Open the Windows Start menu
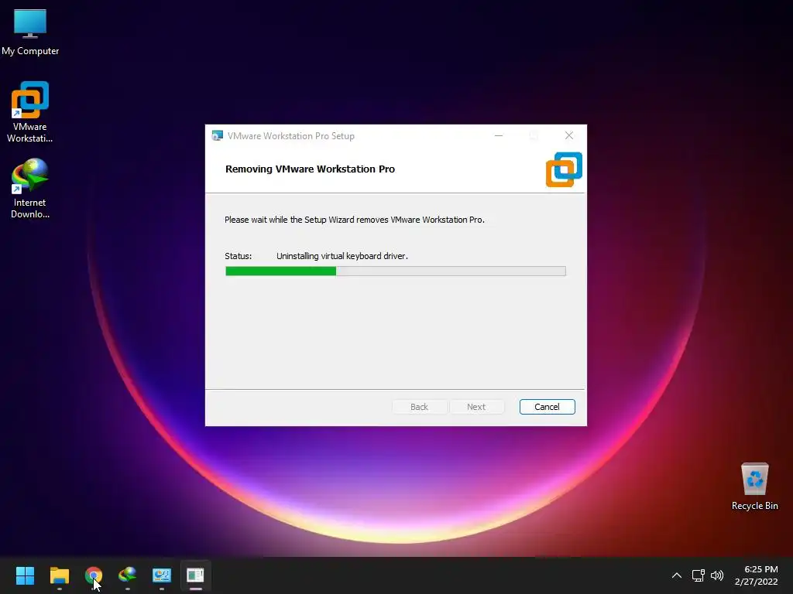 (x=25, y=575)
